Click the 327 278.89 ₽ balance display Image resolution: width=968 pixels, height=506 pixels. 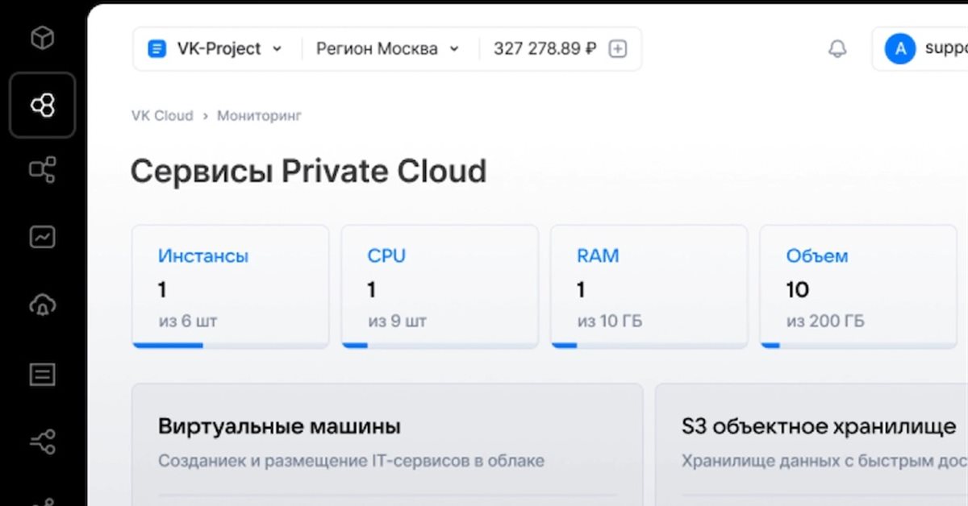(x=544, y=48)
